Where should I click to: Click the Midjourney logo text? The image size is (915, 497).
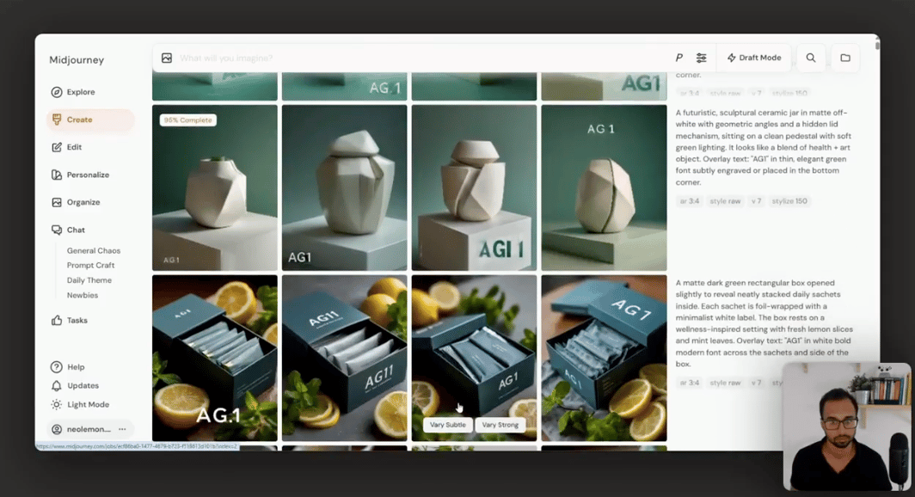point(77,60)
